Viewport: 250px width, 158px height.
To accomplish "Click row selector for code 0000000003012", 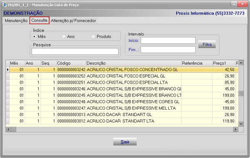I will (7, 121).
